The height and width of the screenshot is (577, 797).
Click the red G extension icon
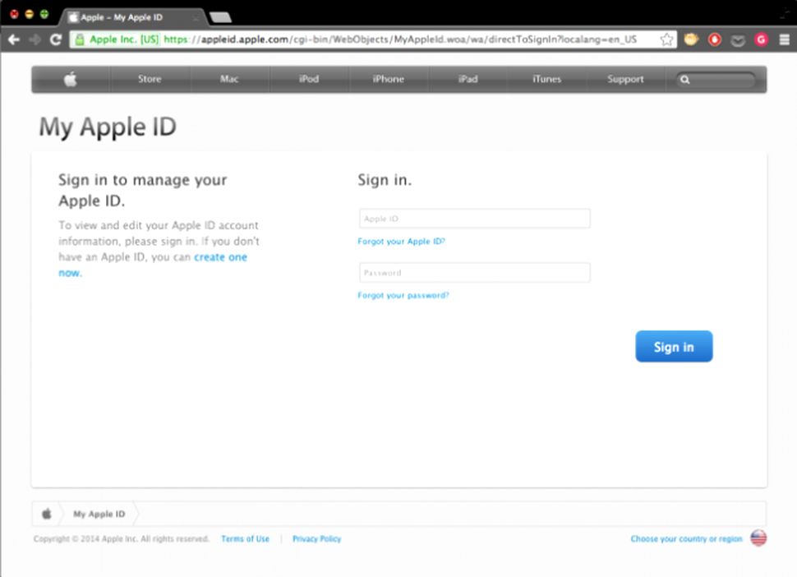761,39
